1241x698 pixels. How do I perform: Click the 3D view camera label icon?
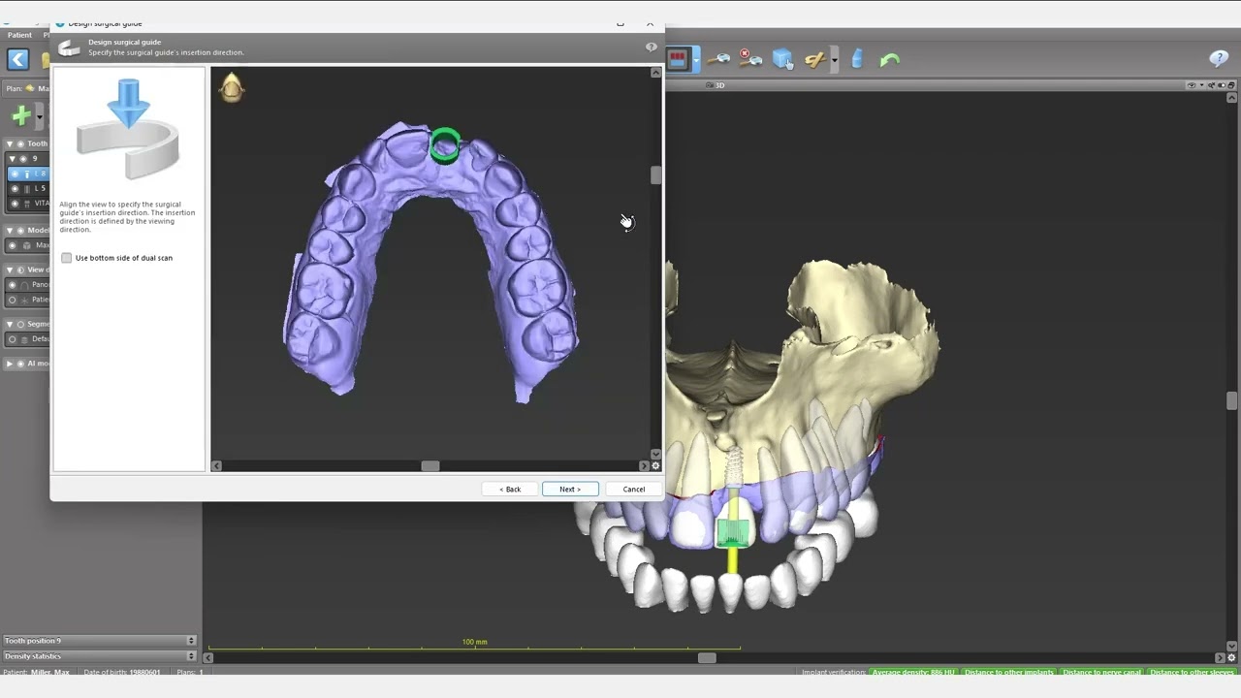710,85
